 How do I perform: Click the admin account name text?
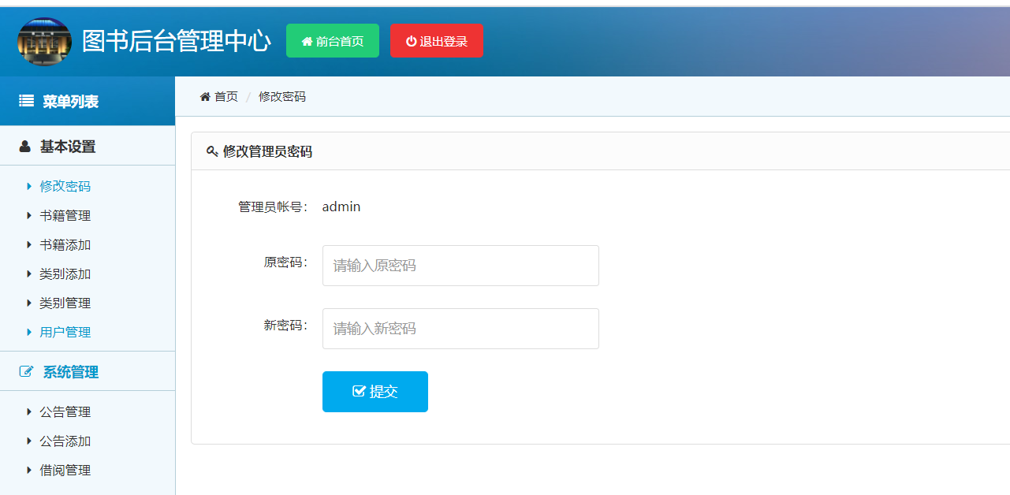[341, 207]
